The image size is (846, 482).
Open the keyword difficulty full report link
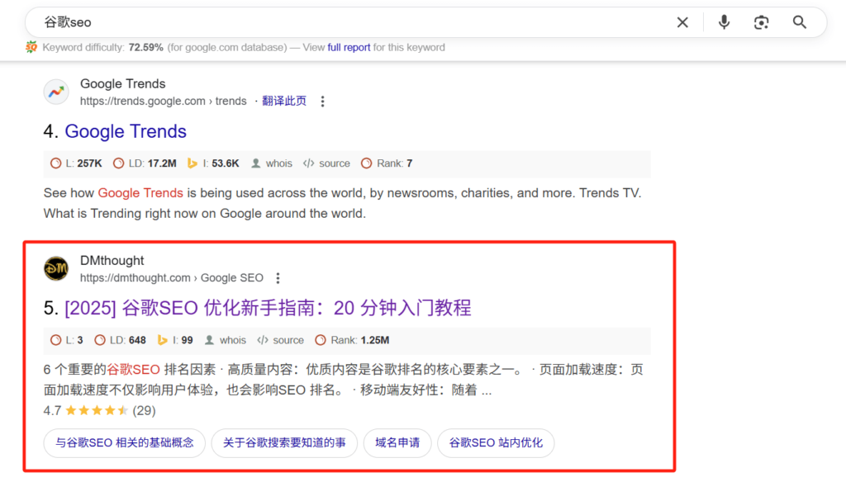[349, 47]
